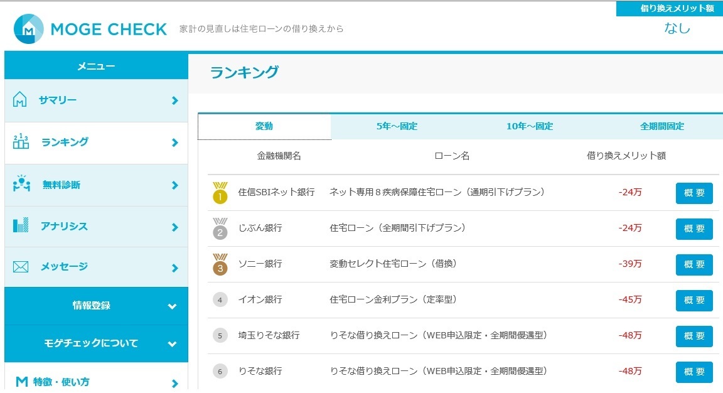
Task: Open ランキング from the side menu
Action: coord(97,143)
